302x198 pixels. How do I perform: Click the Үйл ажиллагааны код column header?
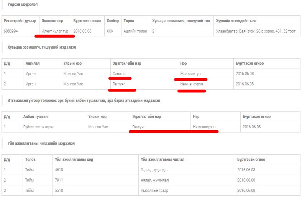(74, 159)
